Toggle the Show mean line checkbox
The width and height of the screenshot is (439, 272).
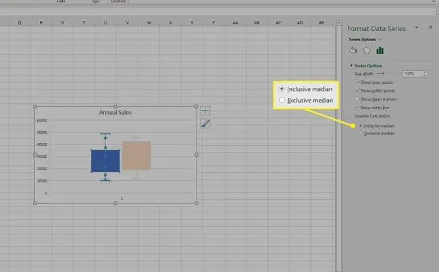(357, 107)
